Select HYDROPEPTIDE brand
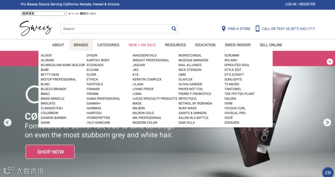The height and width of the screenshot is (177, 335). pyautogui.click(x=99, y=118)
